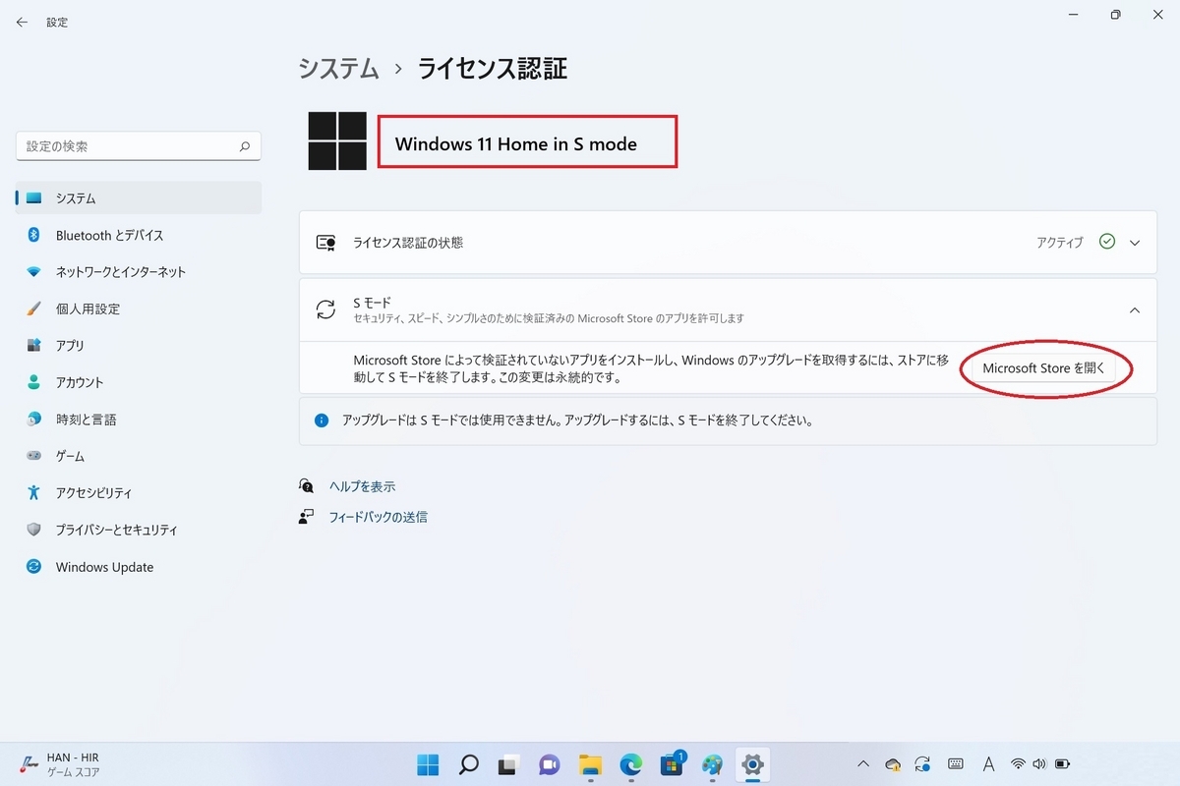Click the green check mark beside アクティブ
1180x786 pixels.
pos(1107,242)
